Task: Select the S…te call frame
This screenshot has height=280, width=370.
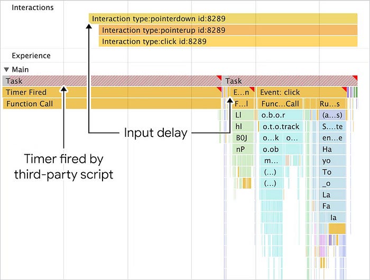Action: 332,127
